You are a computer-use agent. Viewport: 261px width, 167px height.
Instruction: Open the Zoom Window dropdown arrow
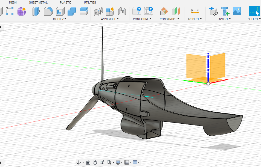114,162
